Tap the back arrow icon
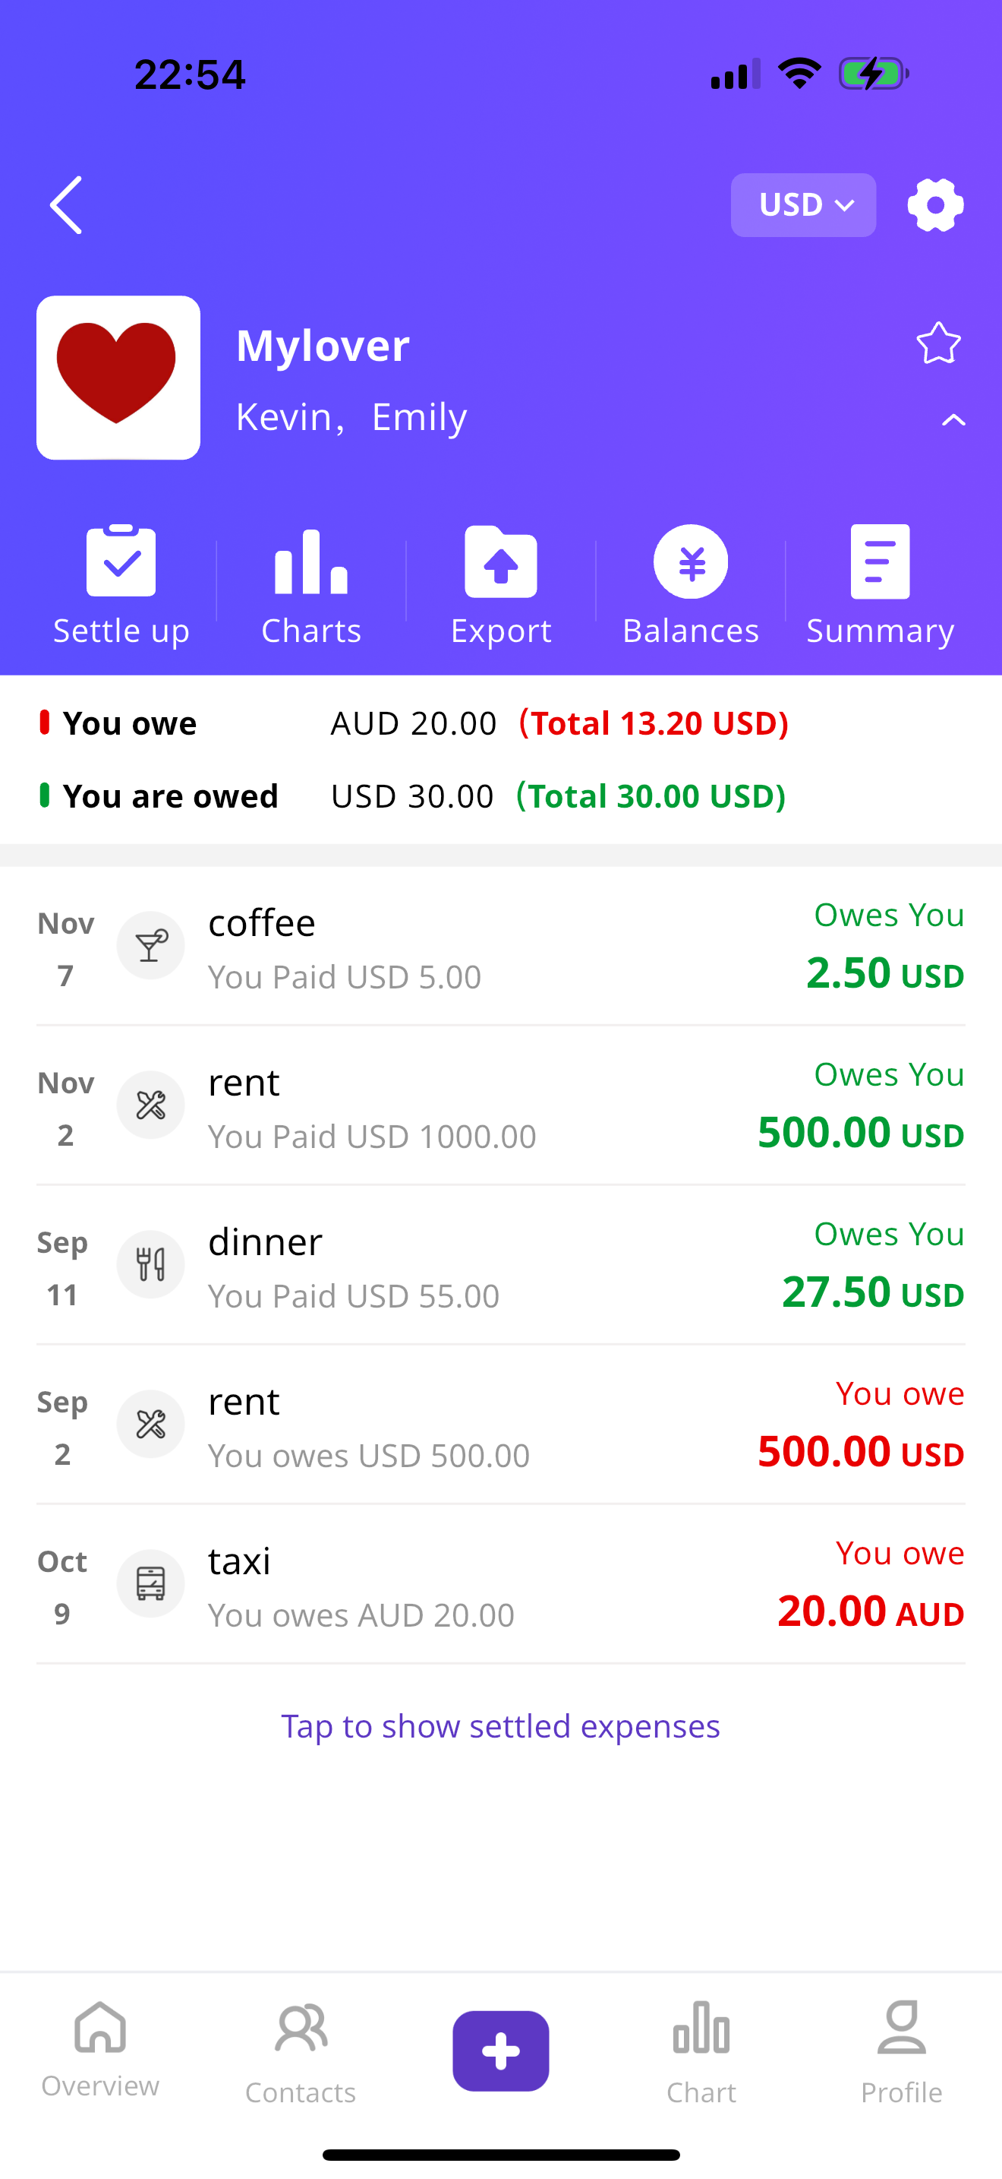The height and width of the screenshot is (2179, 1002). tap(66, 204)
